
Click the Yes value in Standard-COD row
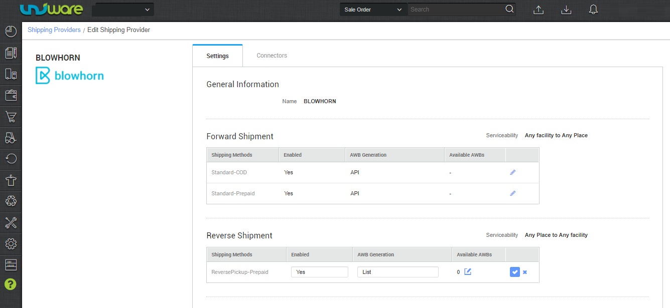tap(289, 172)
